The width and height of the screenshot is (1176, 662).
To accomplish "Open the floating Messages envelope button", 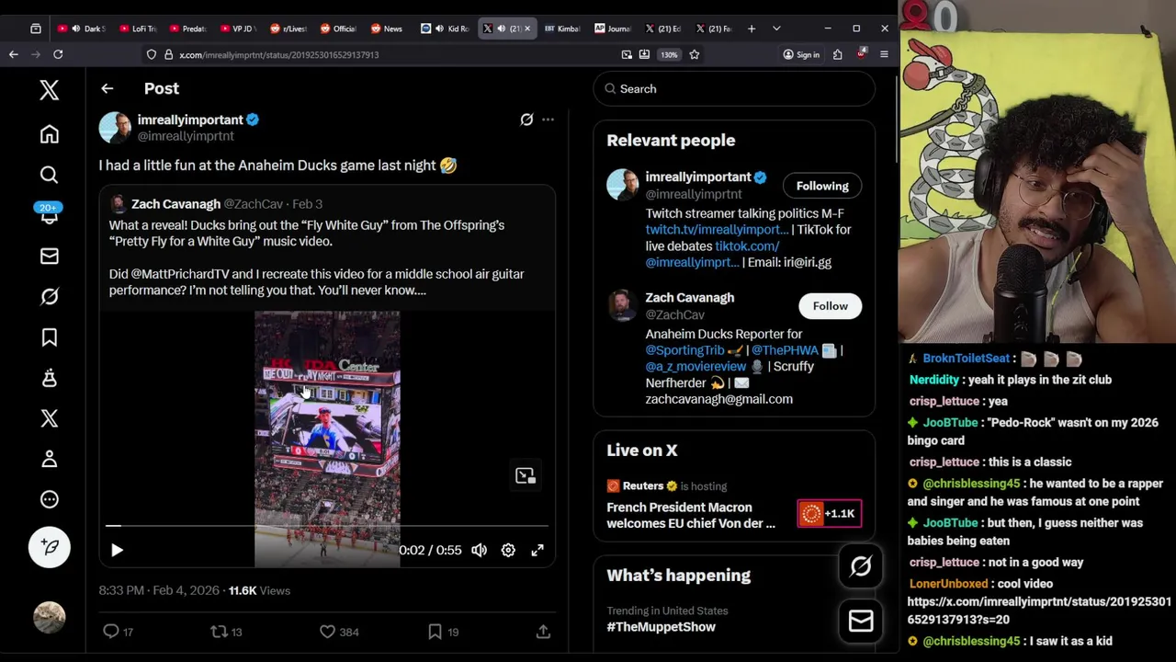I will pos(861,622).
